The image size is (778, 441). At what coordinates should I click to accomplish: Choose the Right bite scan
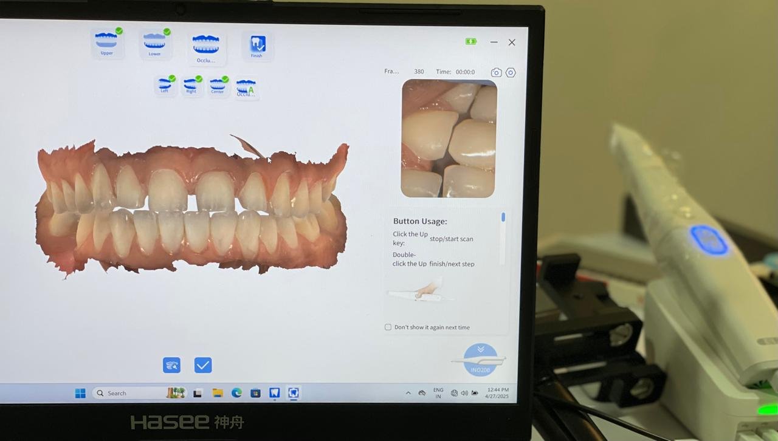(191, 86)
